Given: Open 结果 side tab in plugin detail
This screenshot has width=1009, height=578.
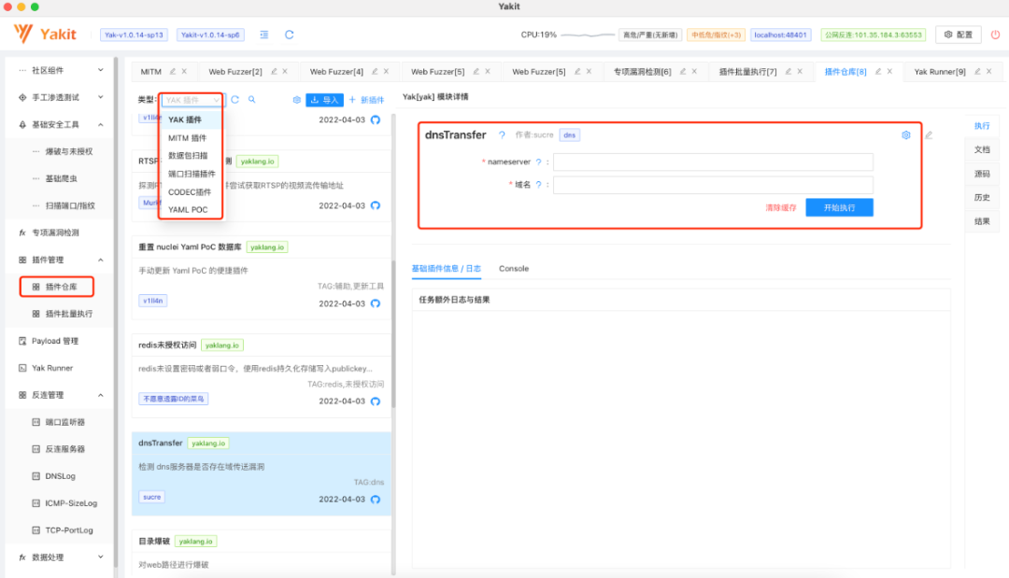Looking at the screenshot, I should (x=982, y=221).
